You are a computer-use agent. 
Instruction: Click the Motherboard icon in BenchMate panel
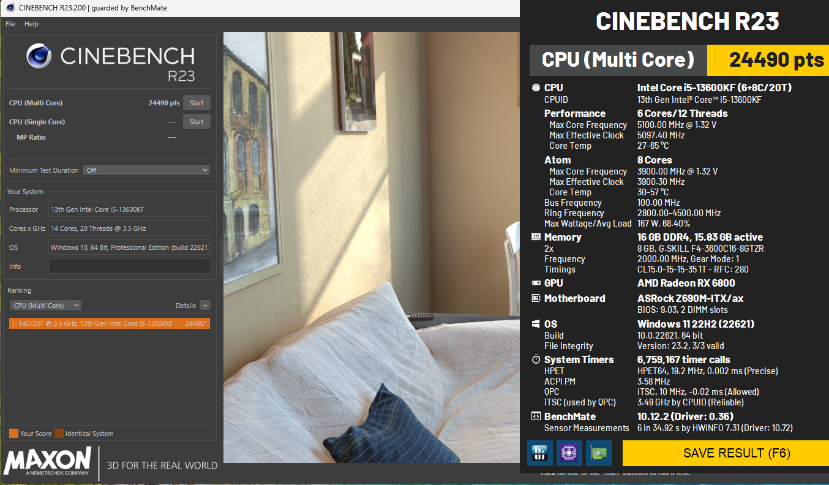click(536, 298)
